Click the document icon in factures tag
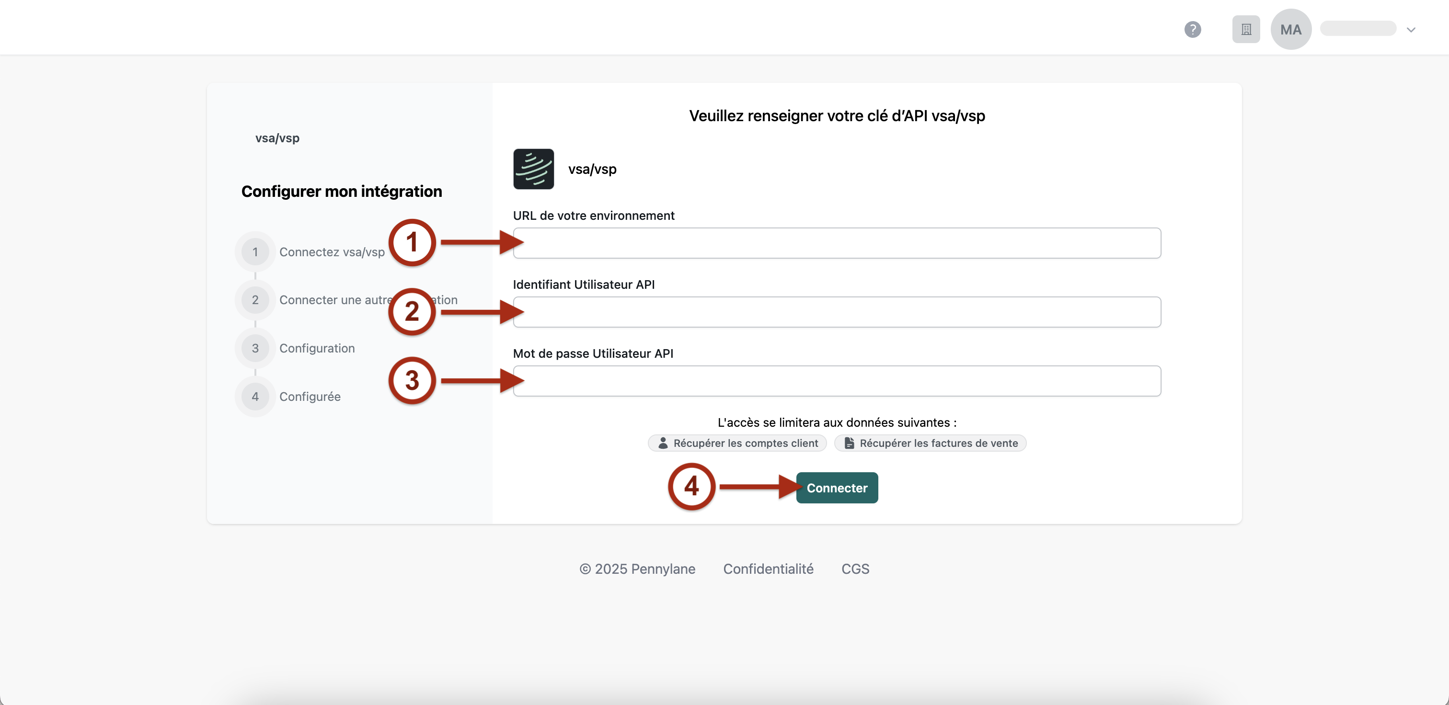Screen dimensions: 1449x705 (x=849, y=443)
